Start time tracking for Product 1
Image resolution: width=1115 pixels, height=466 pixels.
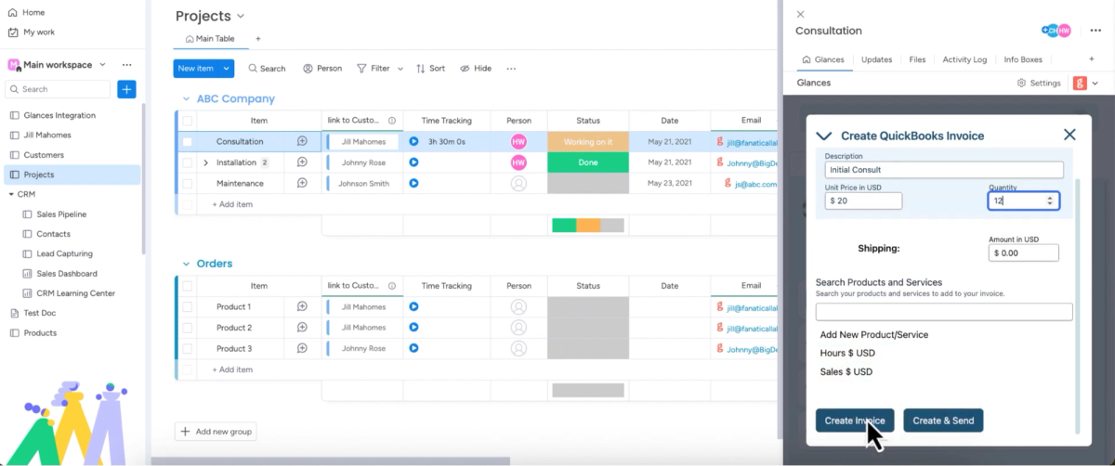[x=413, y=306]
